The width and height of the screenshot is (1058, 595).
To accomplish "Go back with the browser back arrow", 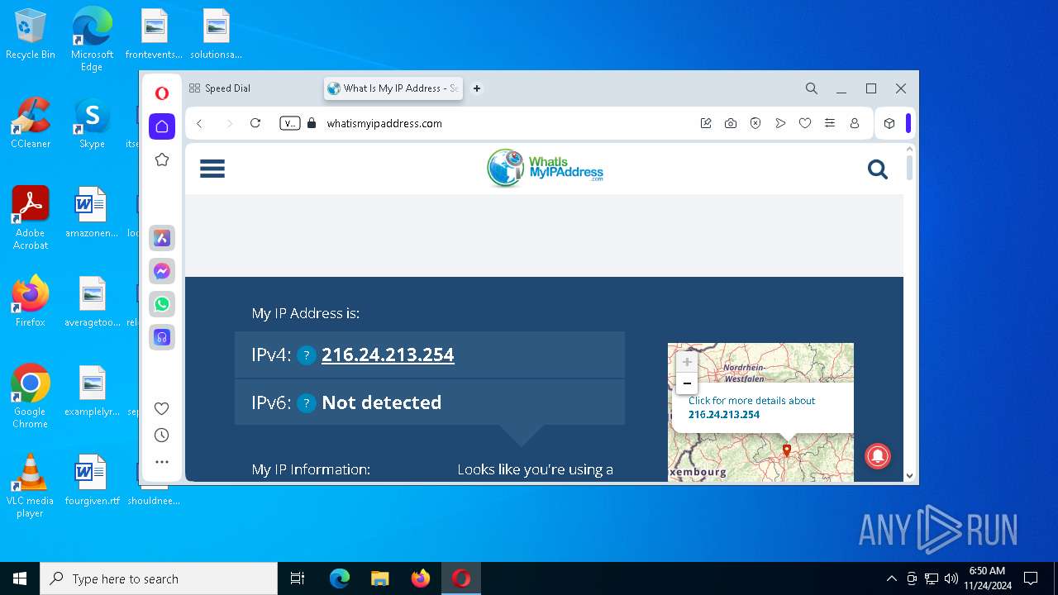I will 199,123.
